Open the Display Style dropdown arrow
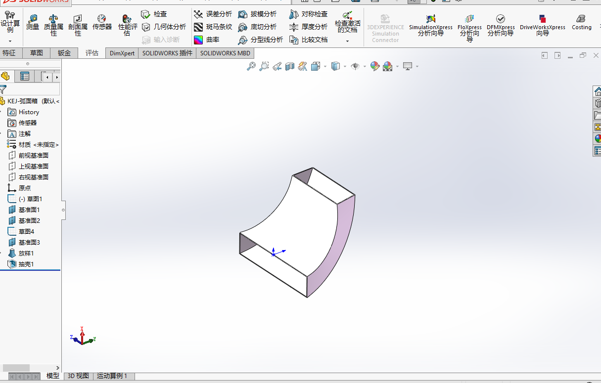601x383 pixels. [x=344, y=66]
